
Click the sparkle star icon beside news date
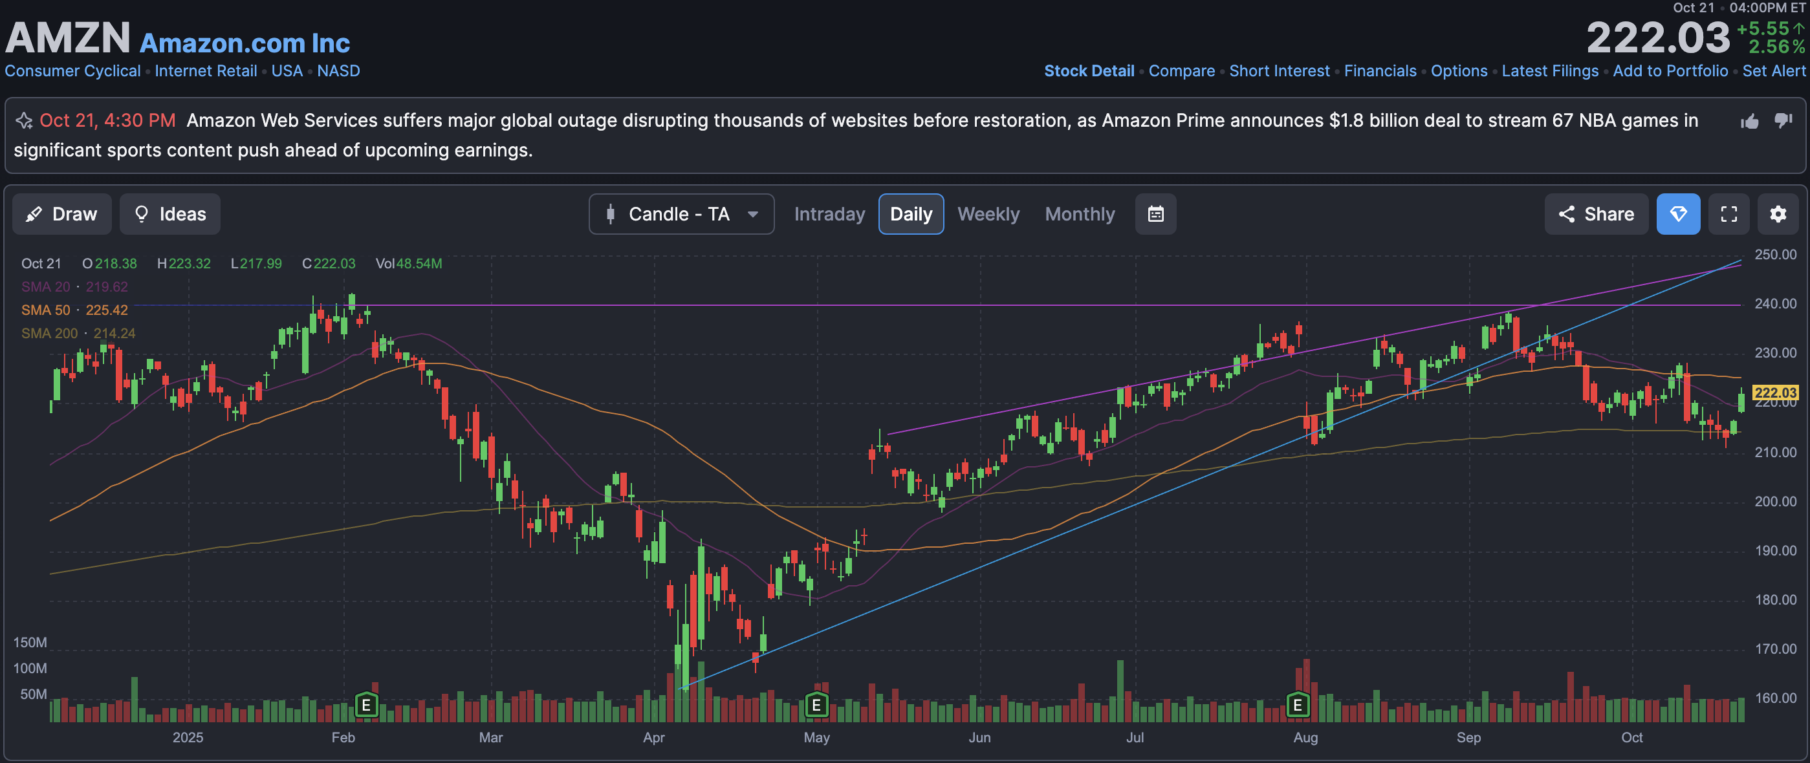pos(25,121)
